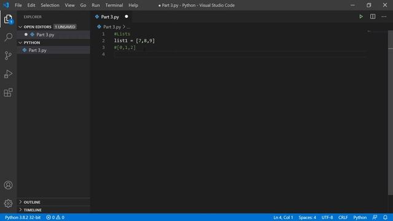Open the Run and Debug view

pyautogui.click(x=8, y=74)
